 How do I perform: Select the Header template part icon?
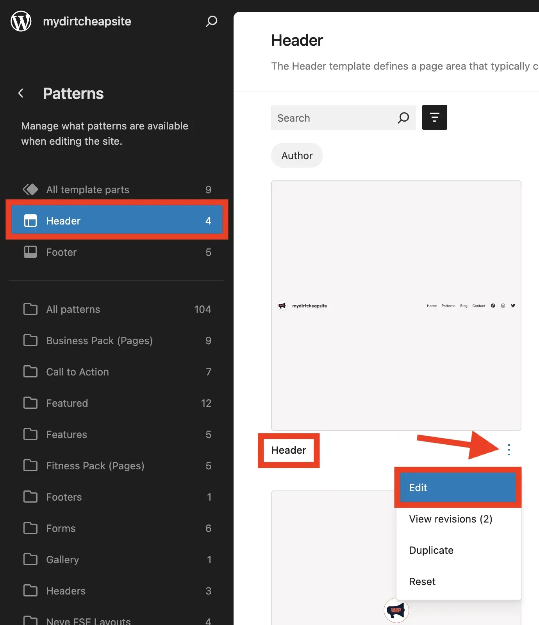[x=30, y=220]
